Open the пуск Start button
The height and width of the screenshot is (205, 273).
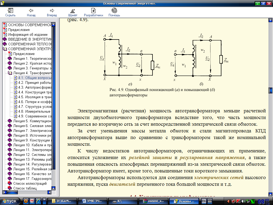[x=10, y=201]
